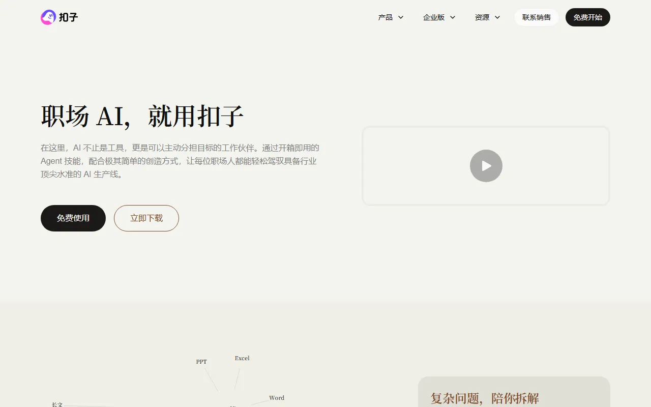Click the 免费开始 button

(x=587, y=17)
